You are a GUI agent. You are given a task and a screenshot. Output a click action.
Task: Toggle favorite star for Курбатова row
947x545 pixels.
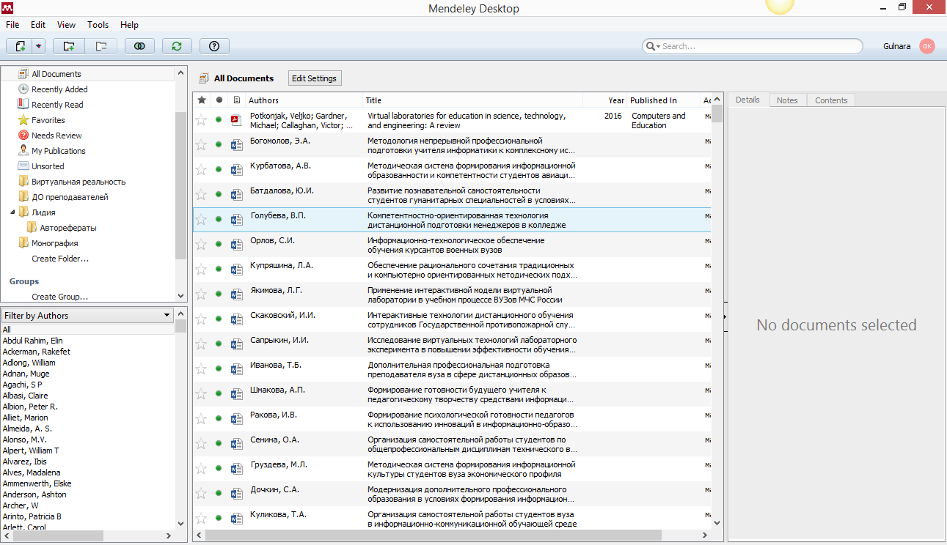point(201,170)
